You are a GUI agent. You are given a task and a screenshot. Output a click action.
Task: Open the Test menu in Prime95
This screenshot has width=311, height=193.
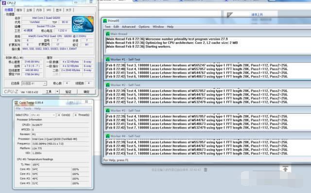tap(107, 27)
